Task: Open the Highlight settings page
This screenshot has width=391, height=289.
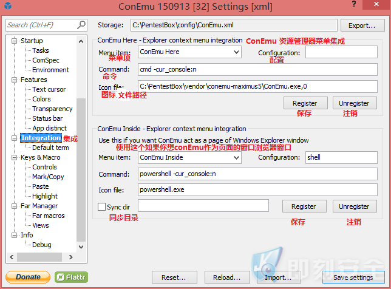Action: coord(45,196)
